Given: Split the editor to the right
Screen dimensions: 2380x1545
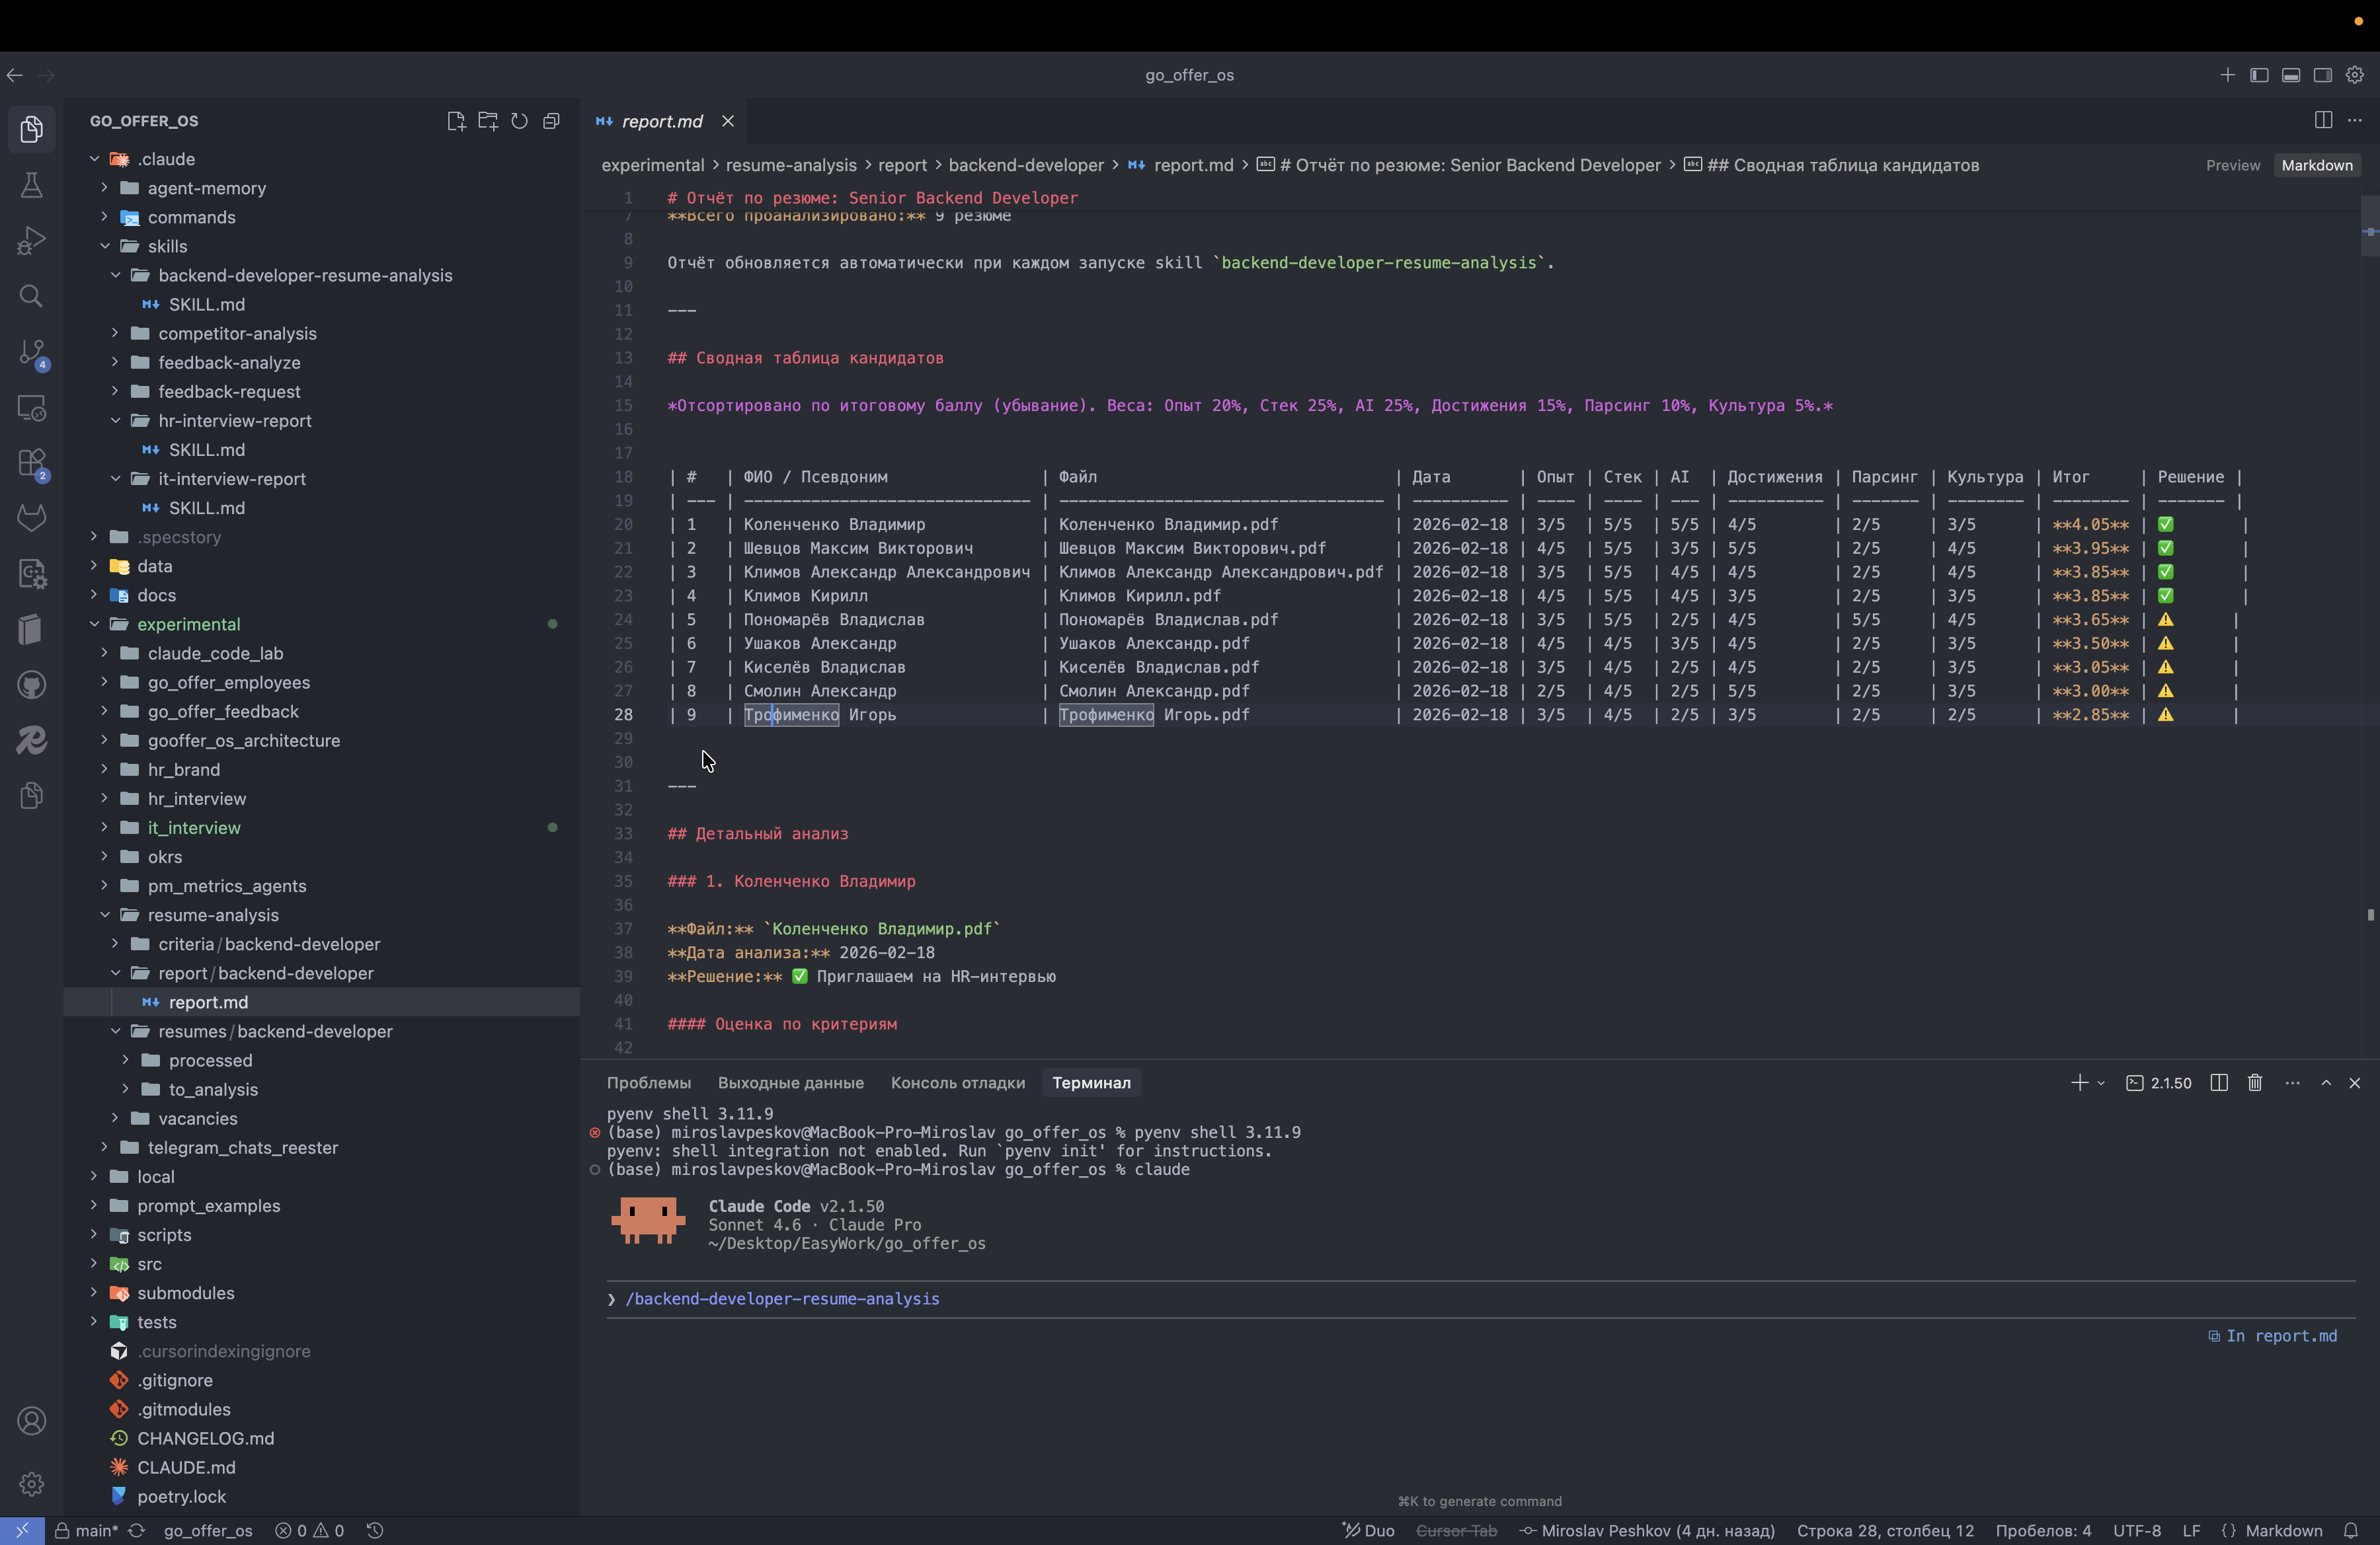Looking at the screenshot, I should tap(2323, 120).
